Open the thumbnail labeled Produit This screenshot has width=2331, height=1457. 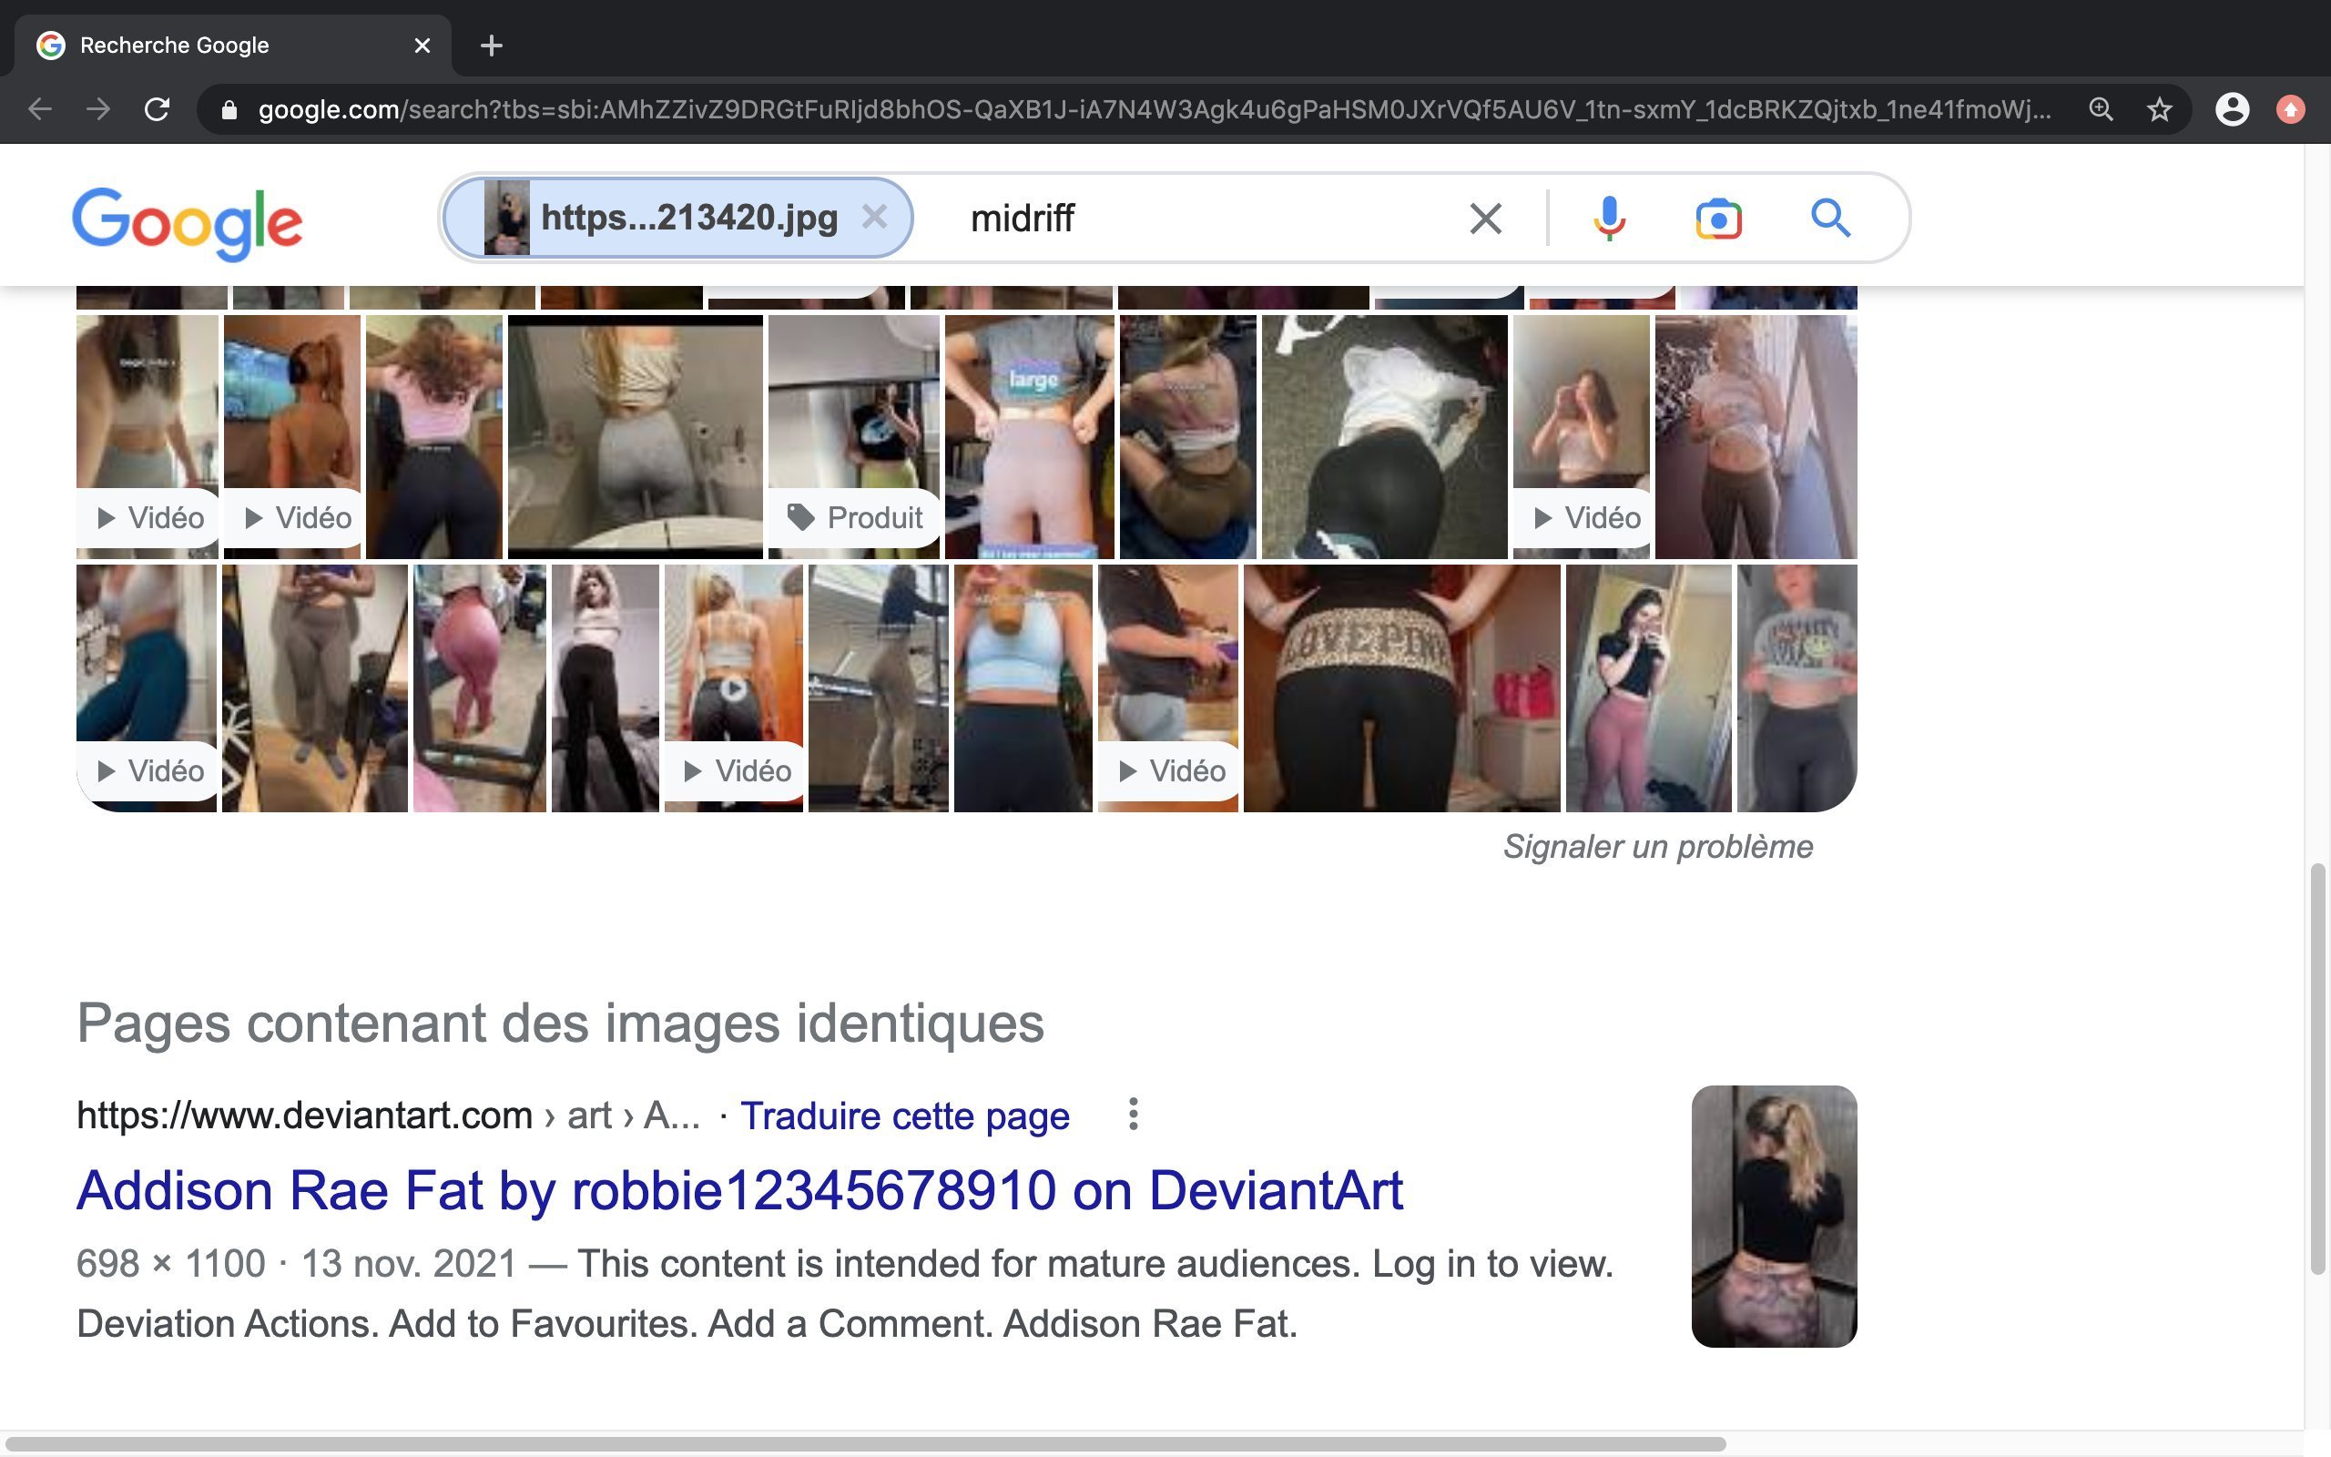pos(852,435)
